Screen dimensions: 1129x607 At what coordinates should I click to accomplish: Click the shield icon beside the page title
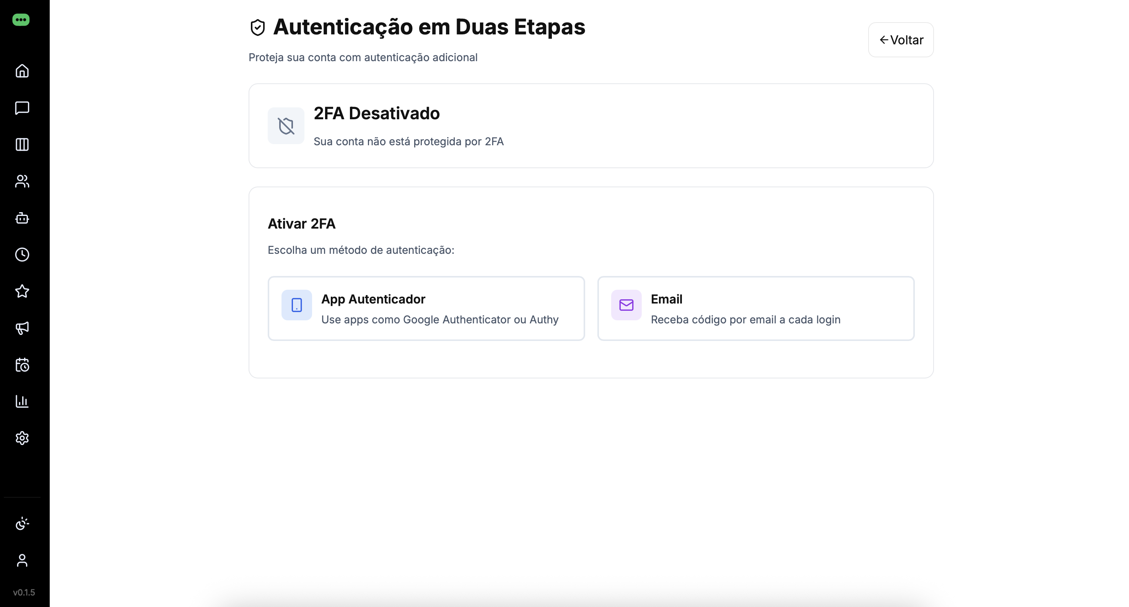[257, 27]
